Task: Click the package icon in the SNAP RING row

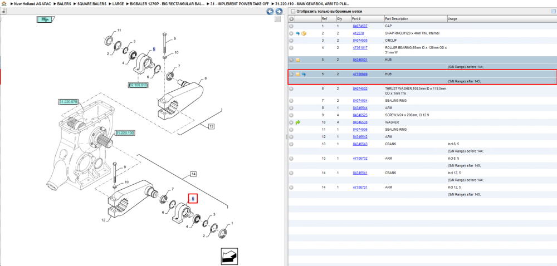Action: click(304, 33)
